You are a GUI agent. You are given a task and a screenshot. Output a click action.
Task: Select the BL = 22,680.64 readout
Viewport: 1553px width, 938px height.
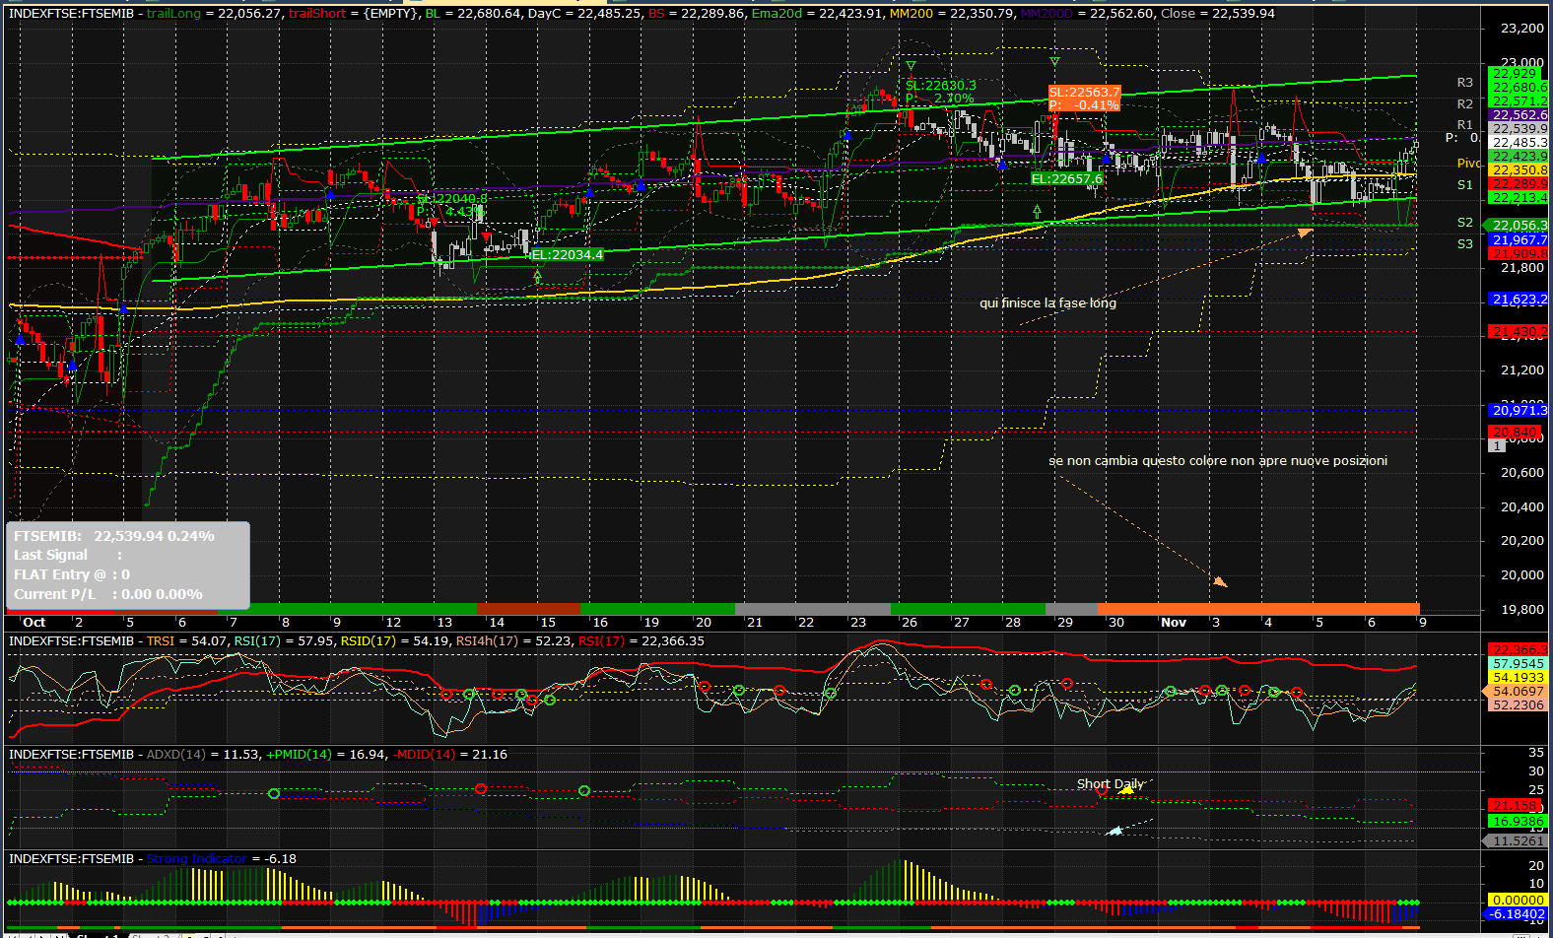click(473, 14)
